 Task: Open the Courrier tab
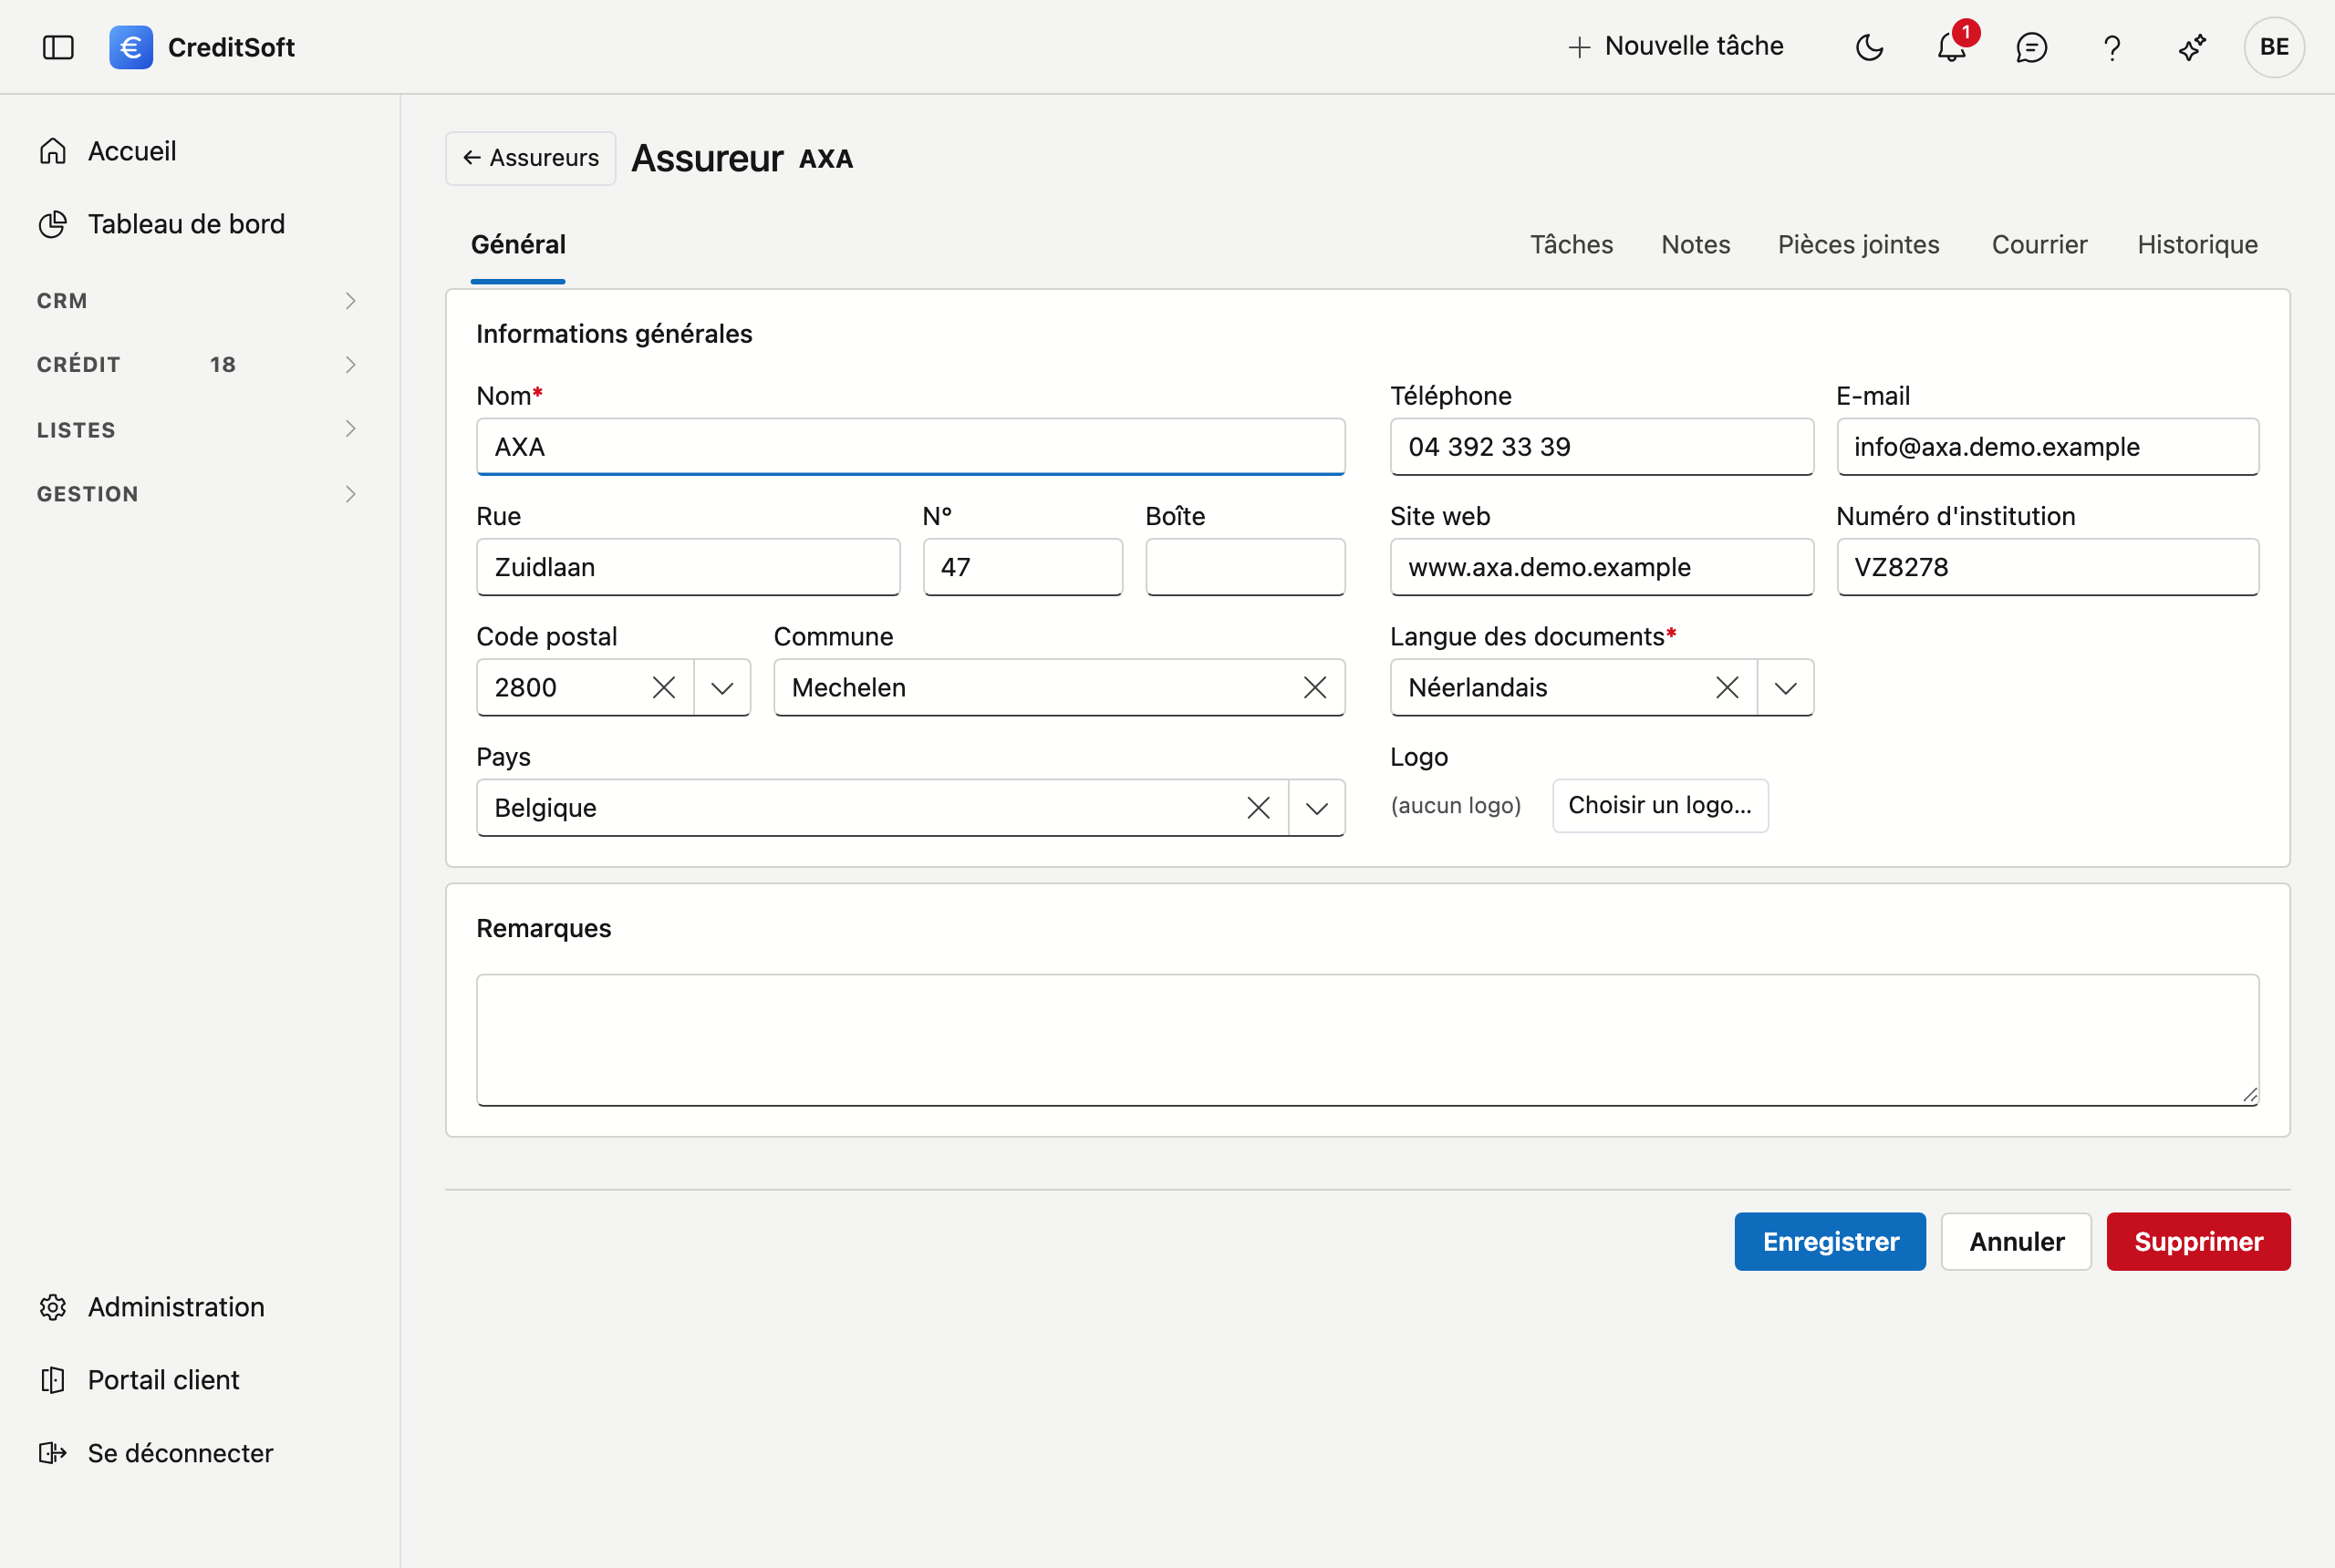point(2039,245)
